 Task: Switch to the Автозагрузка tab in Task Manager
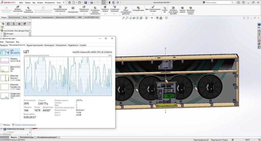[49, 45]
